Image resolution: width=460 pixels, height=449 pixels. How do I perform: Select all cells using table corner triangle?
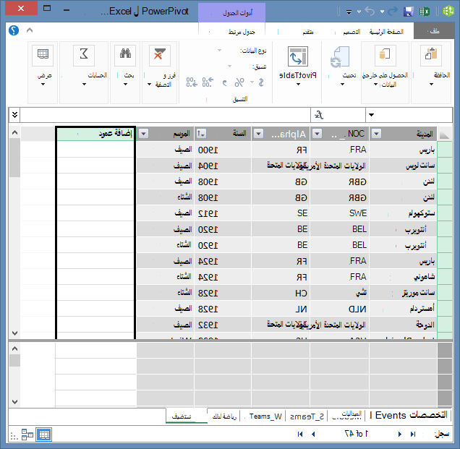click(445, 134)
